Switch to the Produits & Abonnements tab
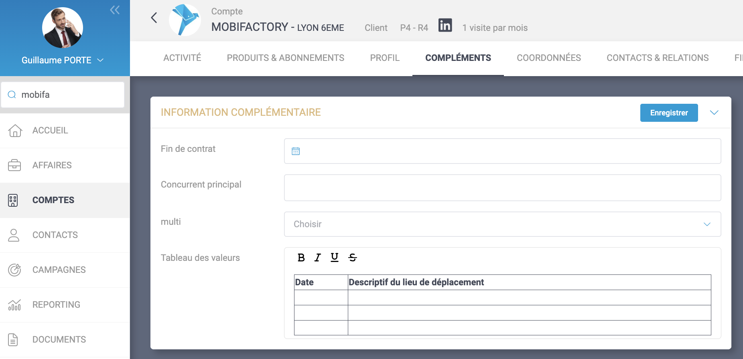This screenshot has height=359, width=743. 285,58
